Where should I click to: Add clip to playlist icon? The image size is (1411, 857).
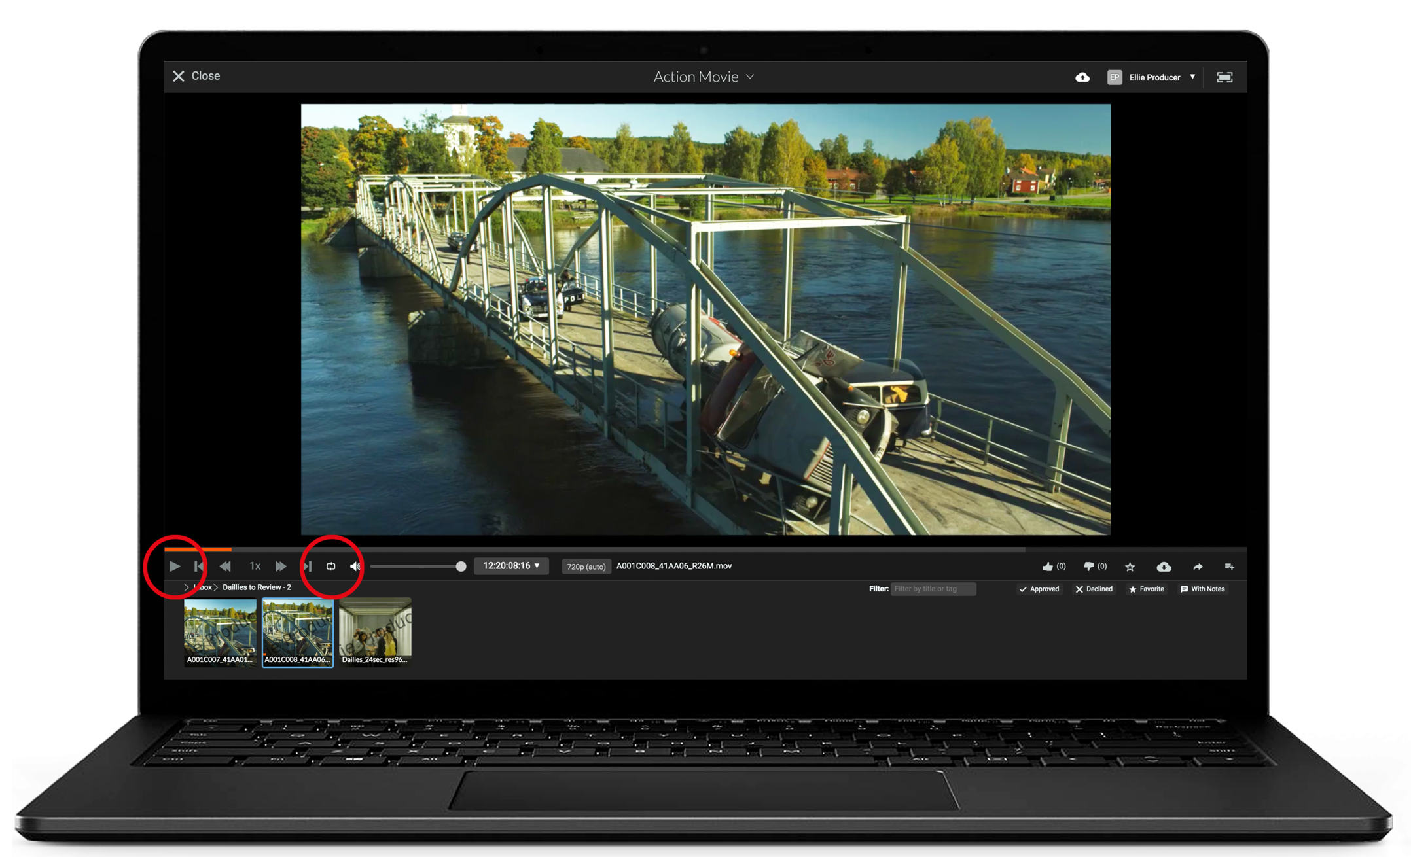pyautogui.click(x=1229, y=567)
